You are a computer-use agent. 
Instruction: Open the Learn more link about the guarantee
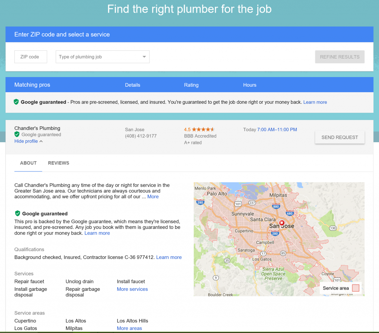click(x=97, y=233)
